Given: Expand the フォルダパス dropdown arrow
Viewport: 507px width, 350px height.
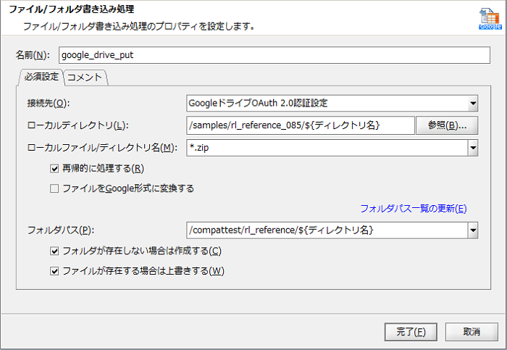Looking at the screenshot, I should (472, 230).
